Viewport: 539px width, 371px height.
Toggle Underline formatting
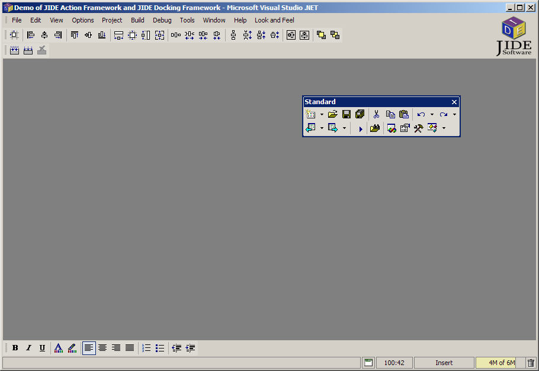point(42,348)
